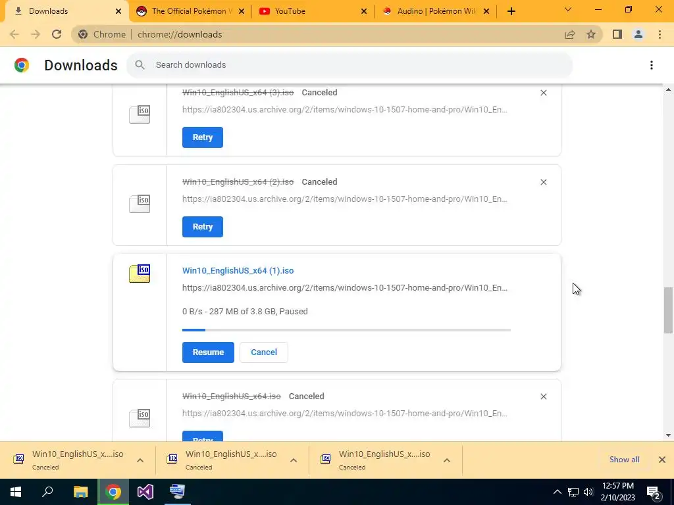
Task: Remove canceled Win10_EnglishUS_x64.iso entry from list
Action: (543, 397)
